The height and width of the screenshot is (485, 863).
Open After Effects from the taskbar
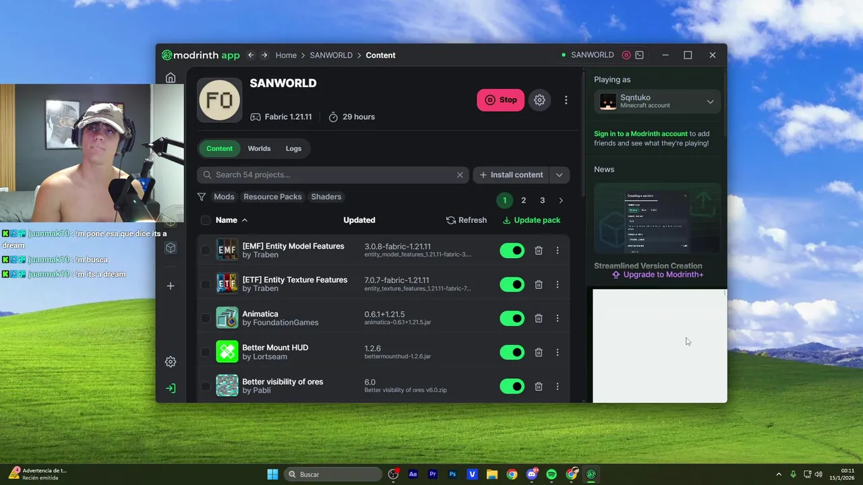point(413,474)
